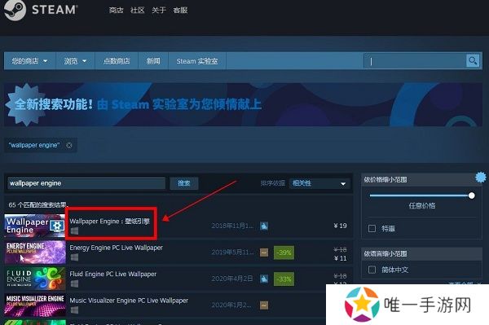Click the 任意价格 label
Screen dimensions: 489x325
pos(422,205)
